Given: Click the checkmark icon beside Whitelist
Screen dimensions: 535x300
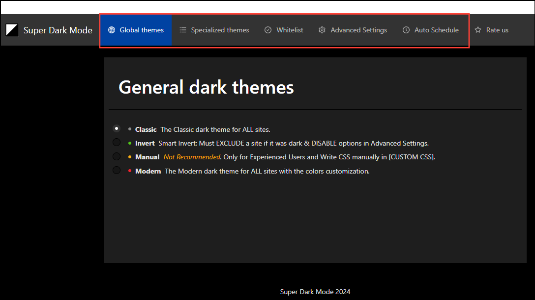Looking at the screenshot, I should point(268,30).
